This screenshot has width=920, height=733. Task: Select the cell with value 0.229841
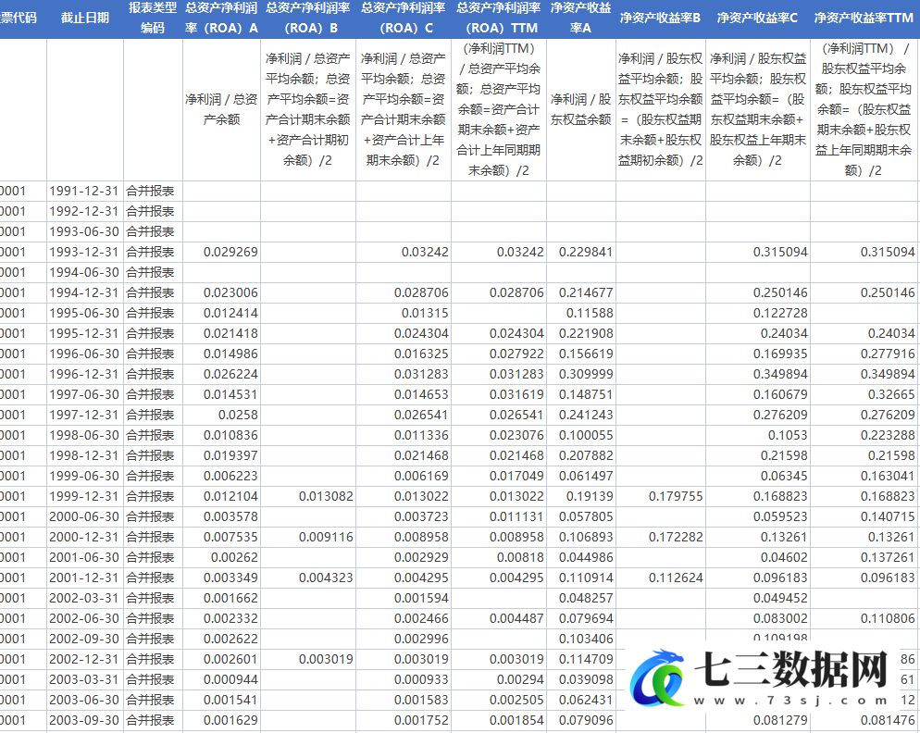[x=581, y=253]
